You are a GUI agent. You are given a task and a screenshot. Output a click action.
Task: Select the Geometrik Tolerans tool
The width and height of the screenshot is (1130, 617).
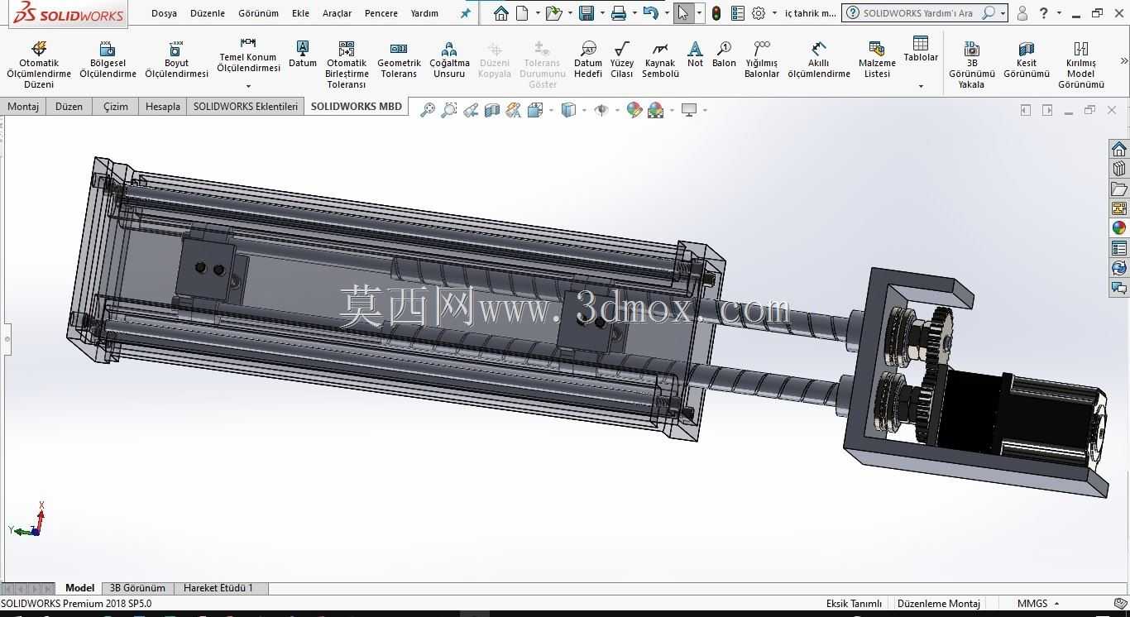[x=399, y=60]
